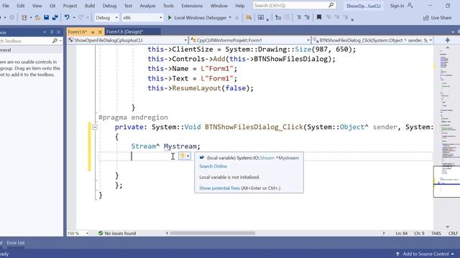Click the uncomment selection lines icon
The height and width of the screenshot is (258, 460).
click(307, 17)
